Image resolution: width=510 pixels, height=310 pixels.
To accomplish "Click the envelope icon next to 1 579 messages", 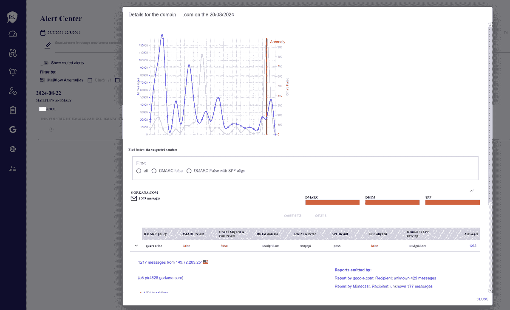I will coord(134,198).
